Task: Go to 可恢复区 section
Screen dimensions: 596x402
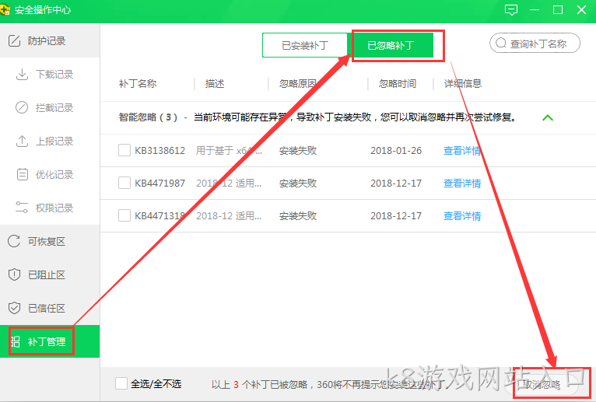Action: coord(50,241)
